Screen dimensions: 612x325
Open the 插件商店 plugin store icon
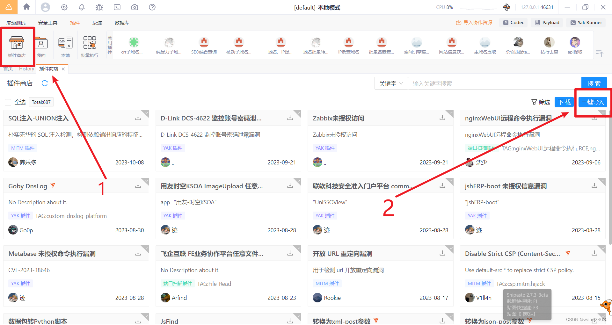[17, 47]
